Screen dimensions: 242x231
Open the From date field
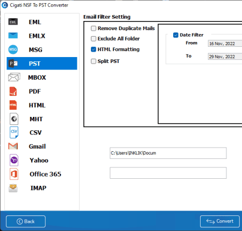[x=225, y=44]
